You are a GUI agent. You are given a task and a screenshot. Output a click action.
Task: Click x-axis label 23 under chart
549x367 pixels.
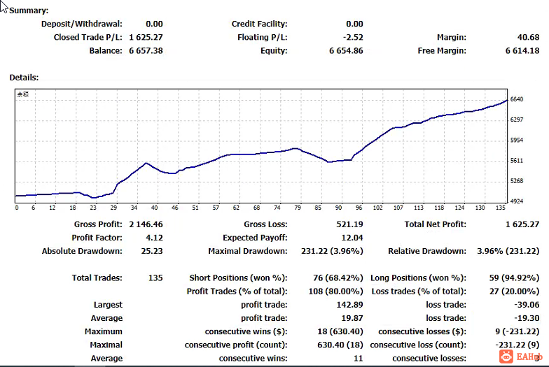pos(92,208)
